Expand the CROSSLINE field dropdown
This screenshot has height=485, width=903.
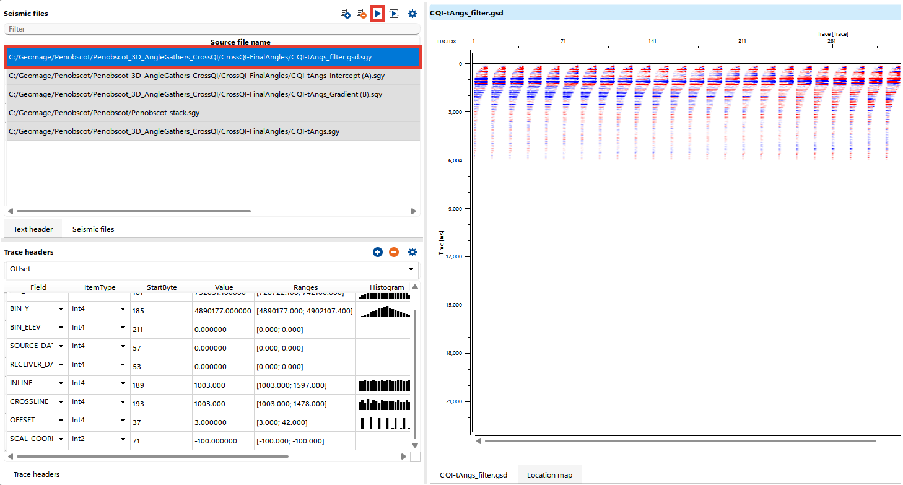61,401
